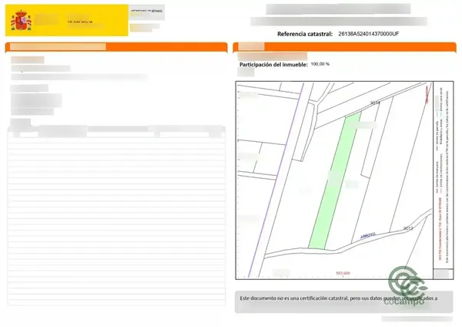Click the right orange section header bar
Viewport: 462px width, 327px height.
344,47
